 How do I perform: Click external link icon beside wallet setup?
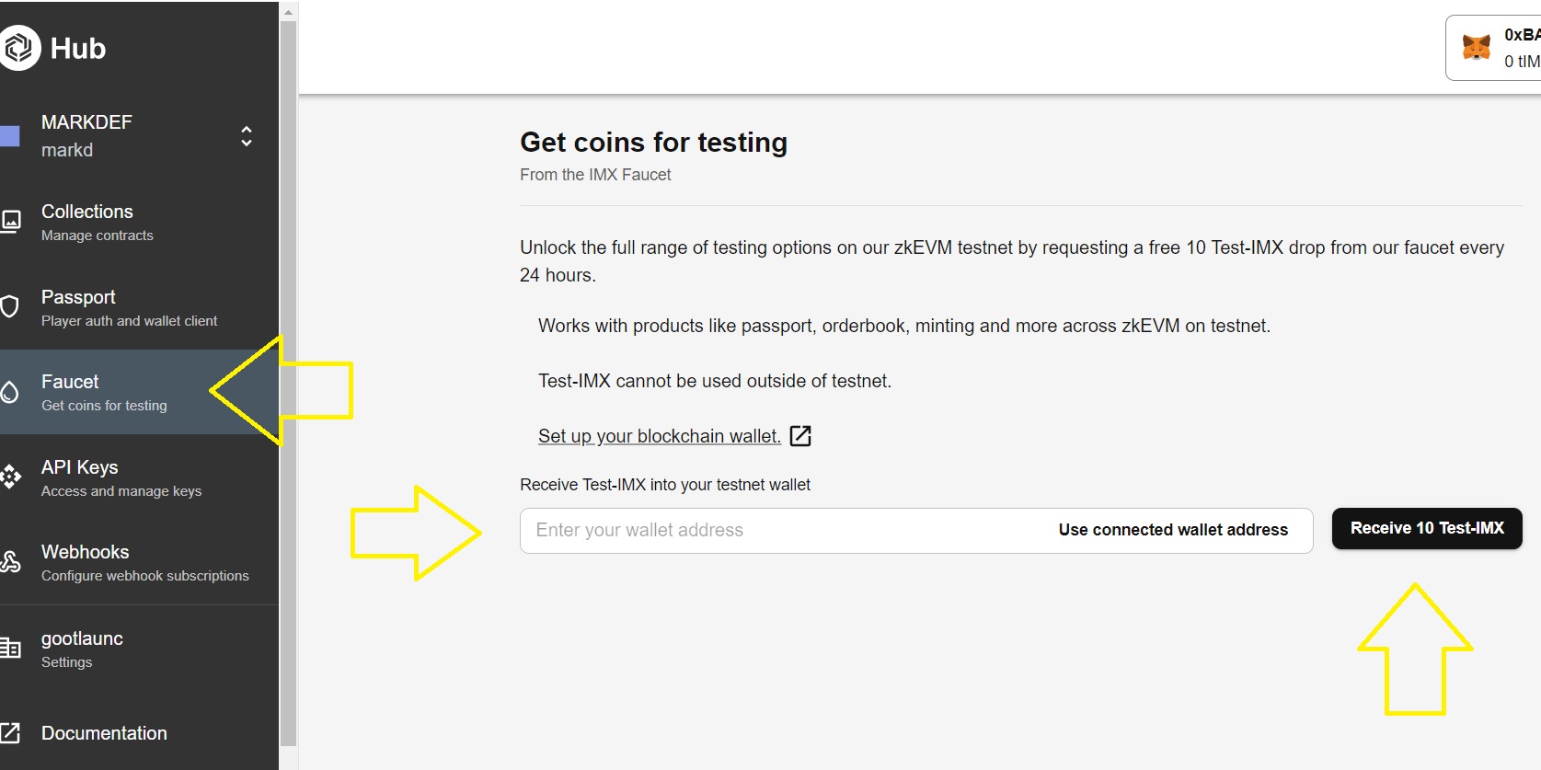pos(800,436)
